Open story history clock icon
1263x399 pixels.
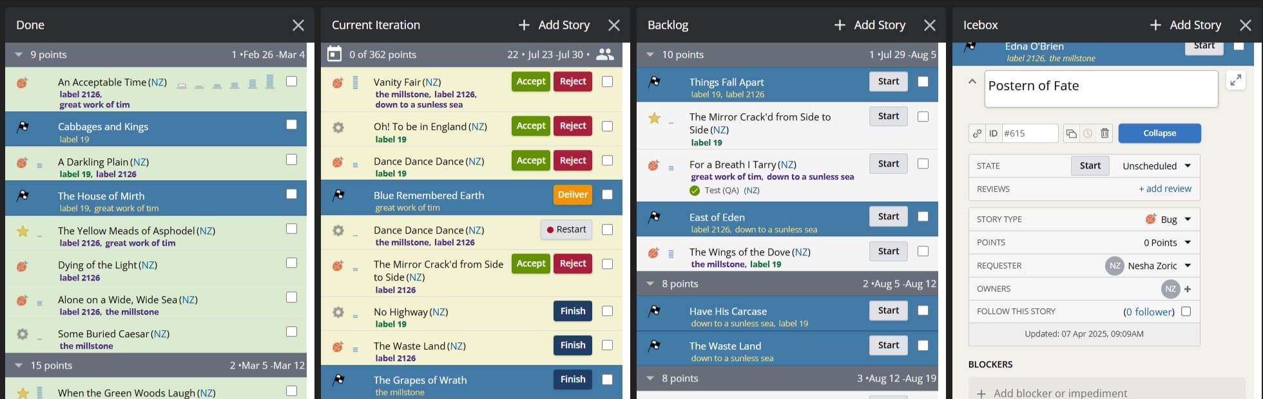[x=1088, y=133]
